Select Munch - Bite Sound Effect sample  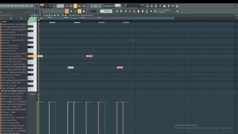(12, 99)
